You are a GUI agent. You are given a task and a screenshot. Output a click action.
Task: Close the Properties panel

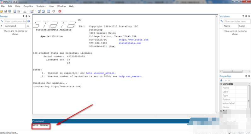(x=249, y=76)
